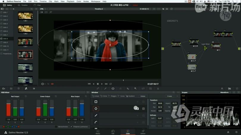241x135 pixels.
Task: Toggle the split screen viewer icon
Action: pyautogui.click(x=46, y=12)
